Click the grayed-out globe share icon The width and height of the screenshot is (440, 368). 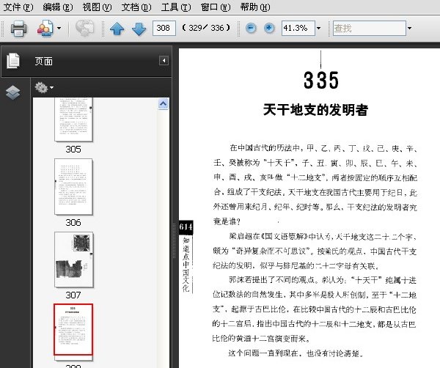coord(84,28)
